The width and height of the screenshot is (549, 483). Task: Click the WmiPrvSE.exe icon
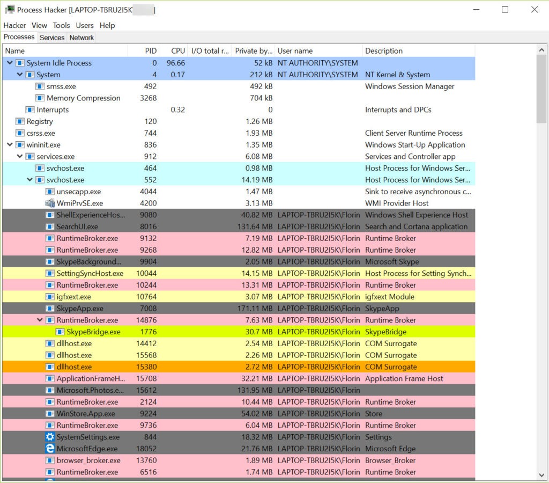(50, 203)
